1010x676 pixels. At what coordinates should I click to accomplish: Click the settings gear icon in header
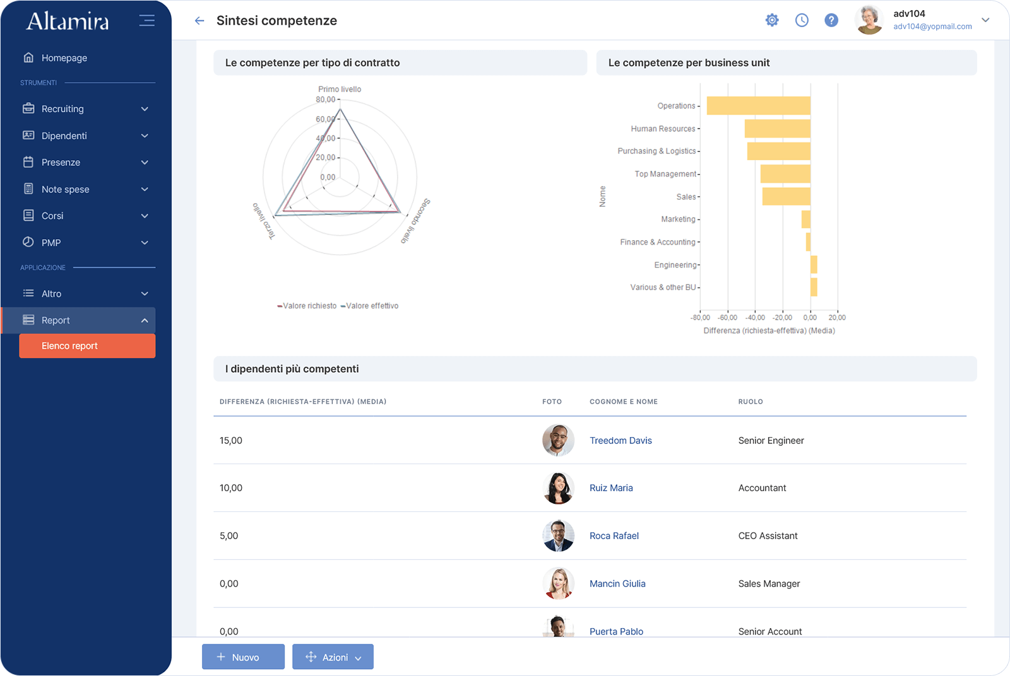(x=771, y=20)
